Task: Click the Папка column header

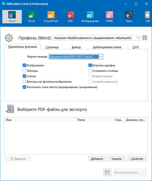Action: (95, 120)
